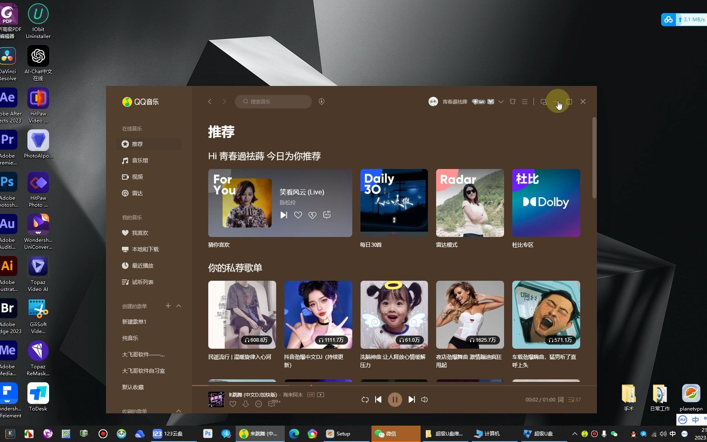Click the MV play icon beside VIP badge

tap(321, 395)
